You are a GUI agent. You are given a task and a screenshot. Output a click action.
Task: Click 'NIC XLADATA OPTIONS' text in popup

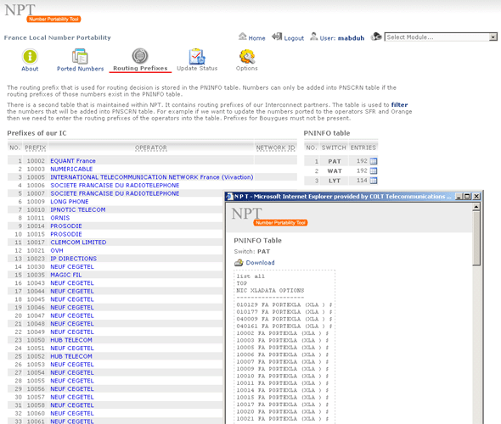pyautogui.click(x=270, y=291)
